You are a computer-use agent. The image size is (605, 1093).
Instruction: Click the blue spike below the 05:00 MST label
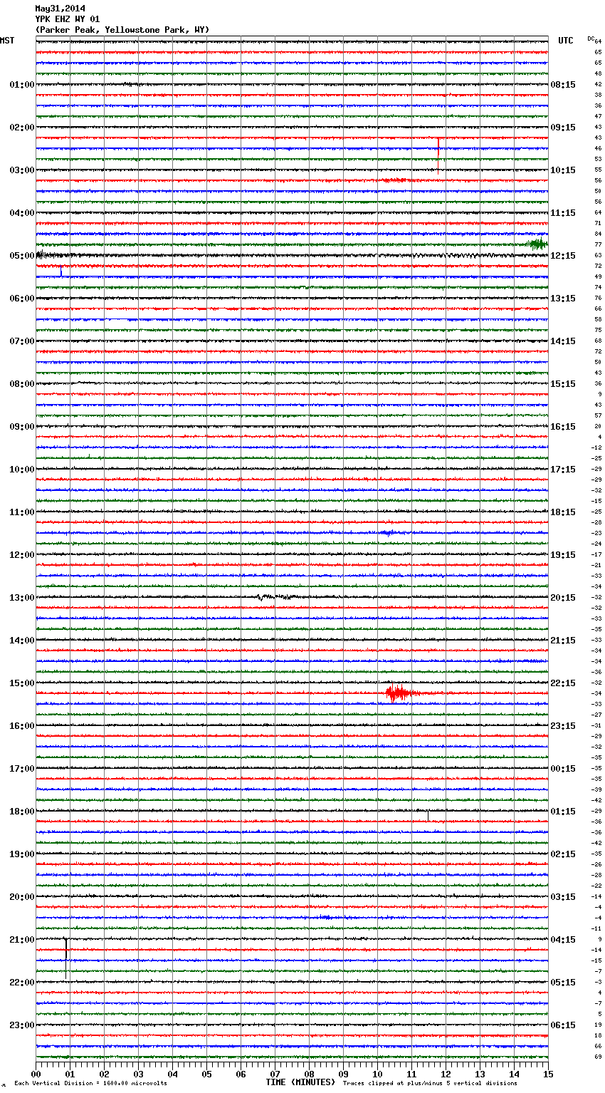(61, 271)
